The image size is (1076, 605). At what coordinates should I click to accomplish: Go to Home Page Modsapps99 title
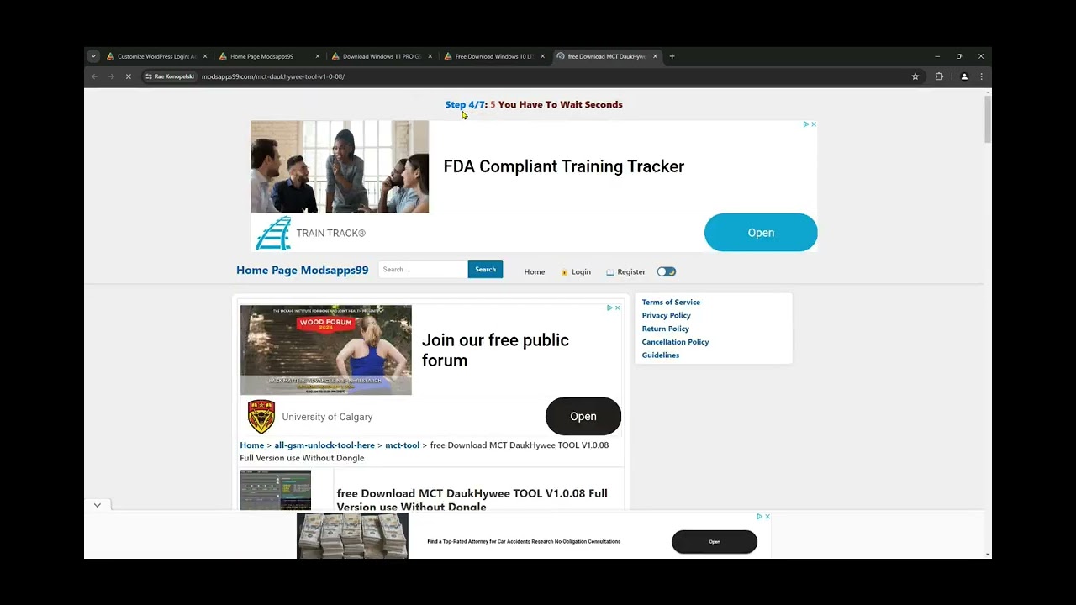[x=302, y=270]
